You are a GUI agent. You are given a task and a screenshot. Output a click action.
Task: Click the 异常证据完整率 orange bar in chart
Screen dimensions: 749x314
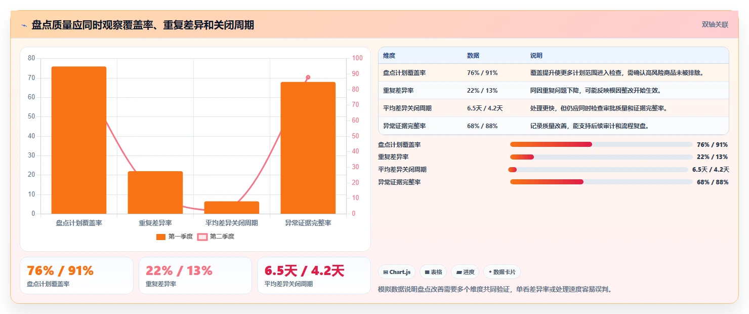[308, 148]
